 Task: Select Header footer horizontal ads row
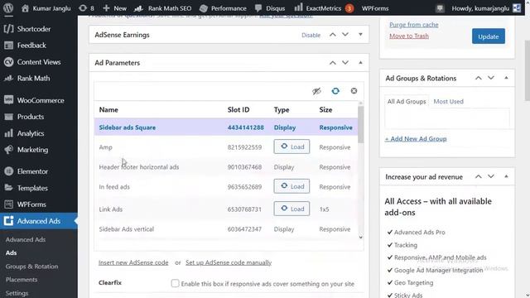[226, 167]
